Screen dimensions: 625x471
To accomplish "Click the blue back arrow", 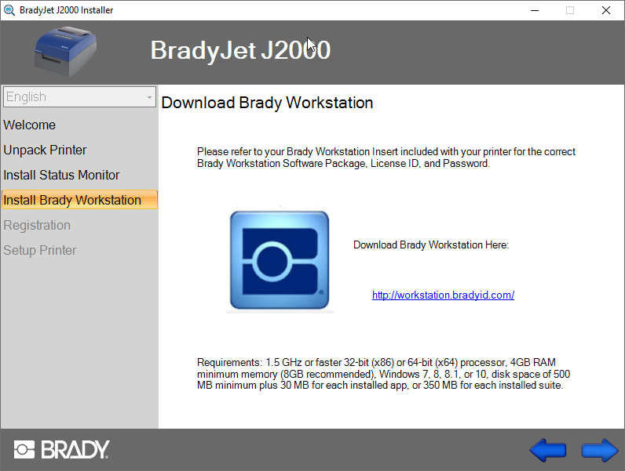I will [x=548, y=451].
